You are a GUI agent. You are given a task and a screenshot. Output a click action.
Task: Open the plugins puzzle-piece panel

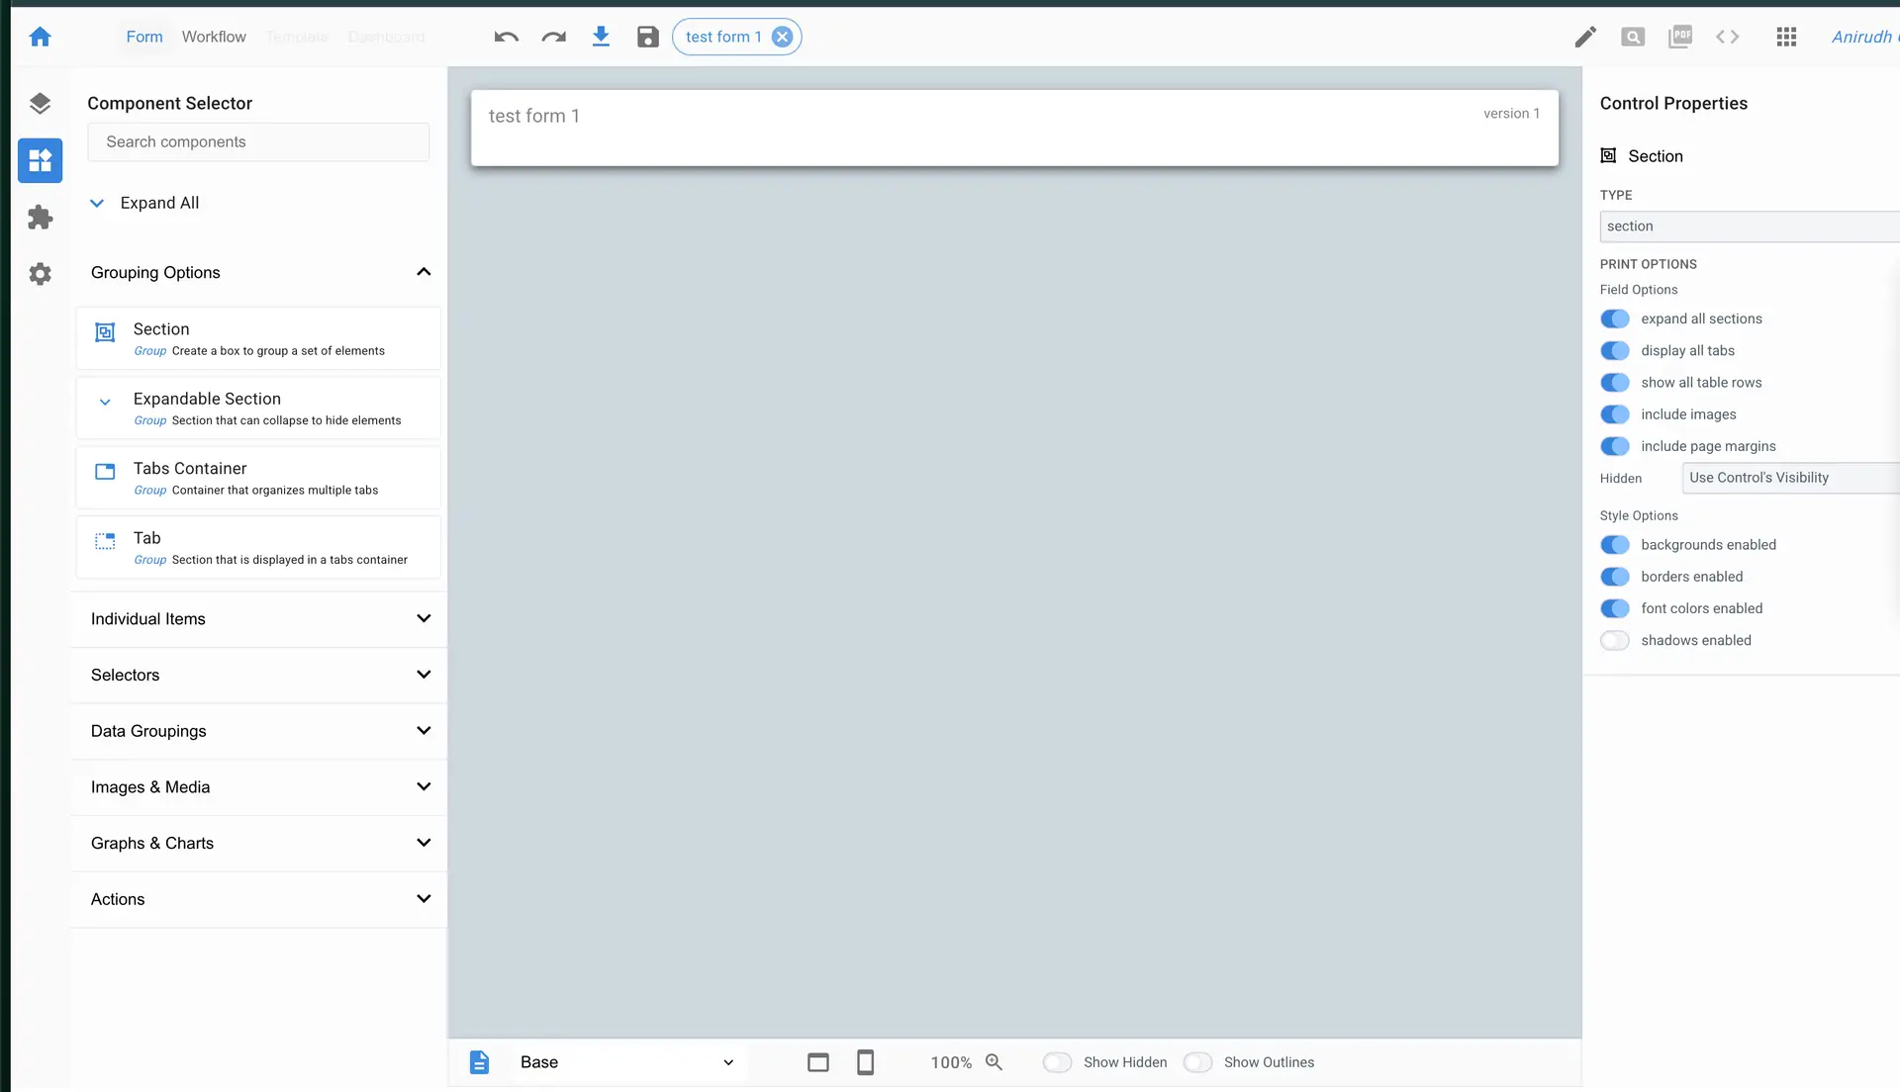coord(40,218)
